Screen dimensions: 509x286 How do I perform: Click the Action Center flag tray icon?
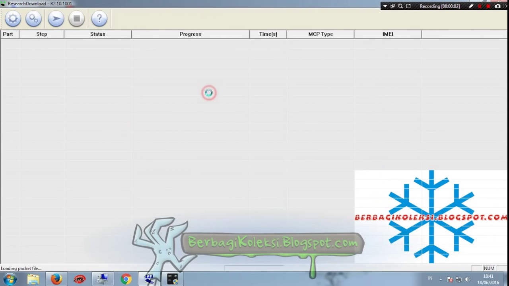(x=450, y=279)
